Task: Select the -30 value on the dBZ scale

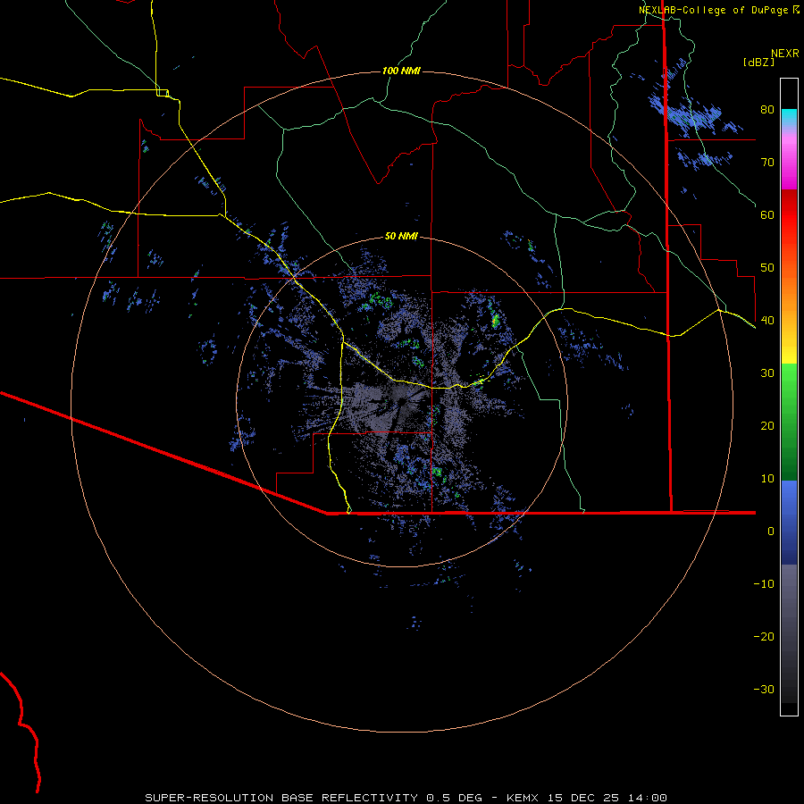Action: pyautogui.click(x=764, y=689)
